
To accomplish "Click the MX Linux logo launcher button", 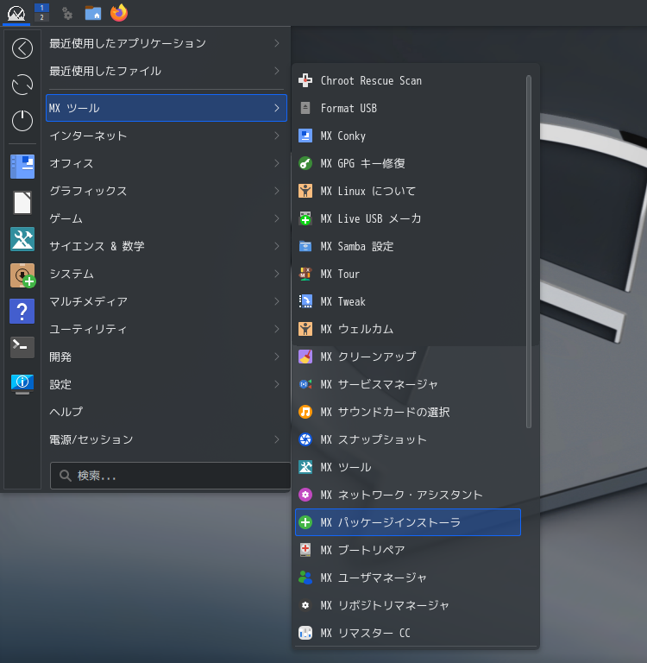I will pyautogui.click(x=16, y=13).
